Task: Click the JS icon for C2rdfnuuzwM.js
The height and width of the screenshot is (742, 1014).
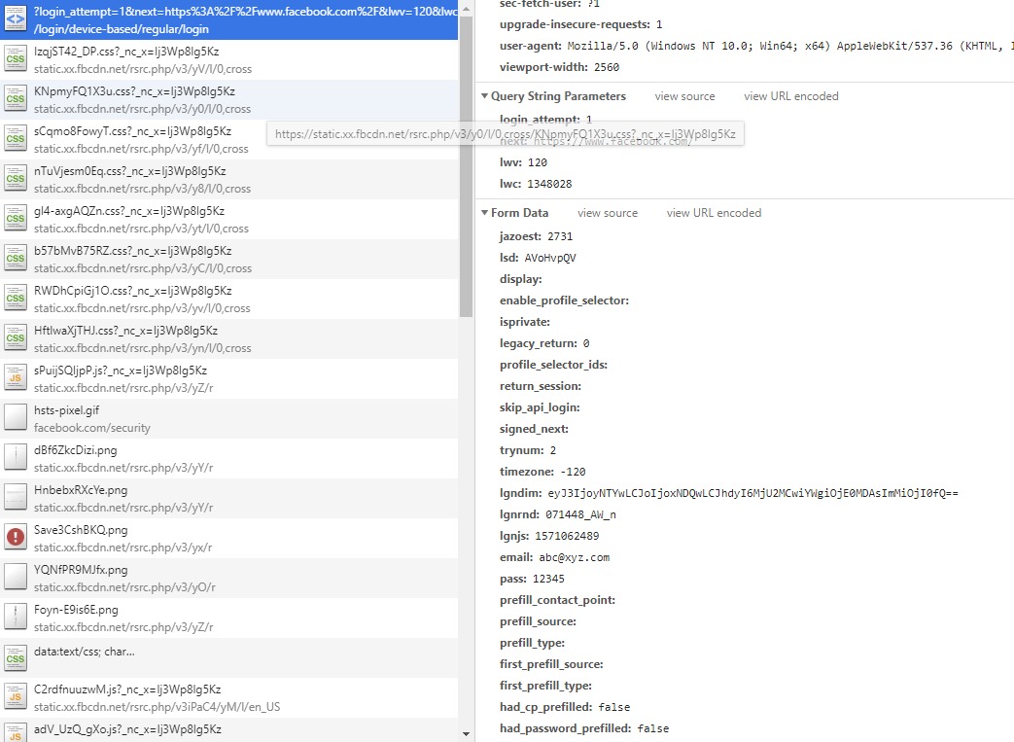Action: [16, 697]
